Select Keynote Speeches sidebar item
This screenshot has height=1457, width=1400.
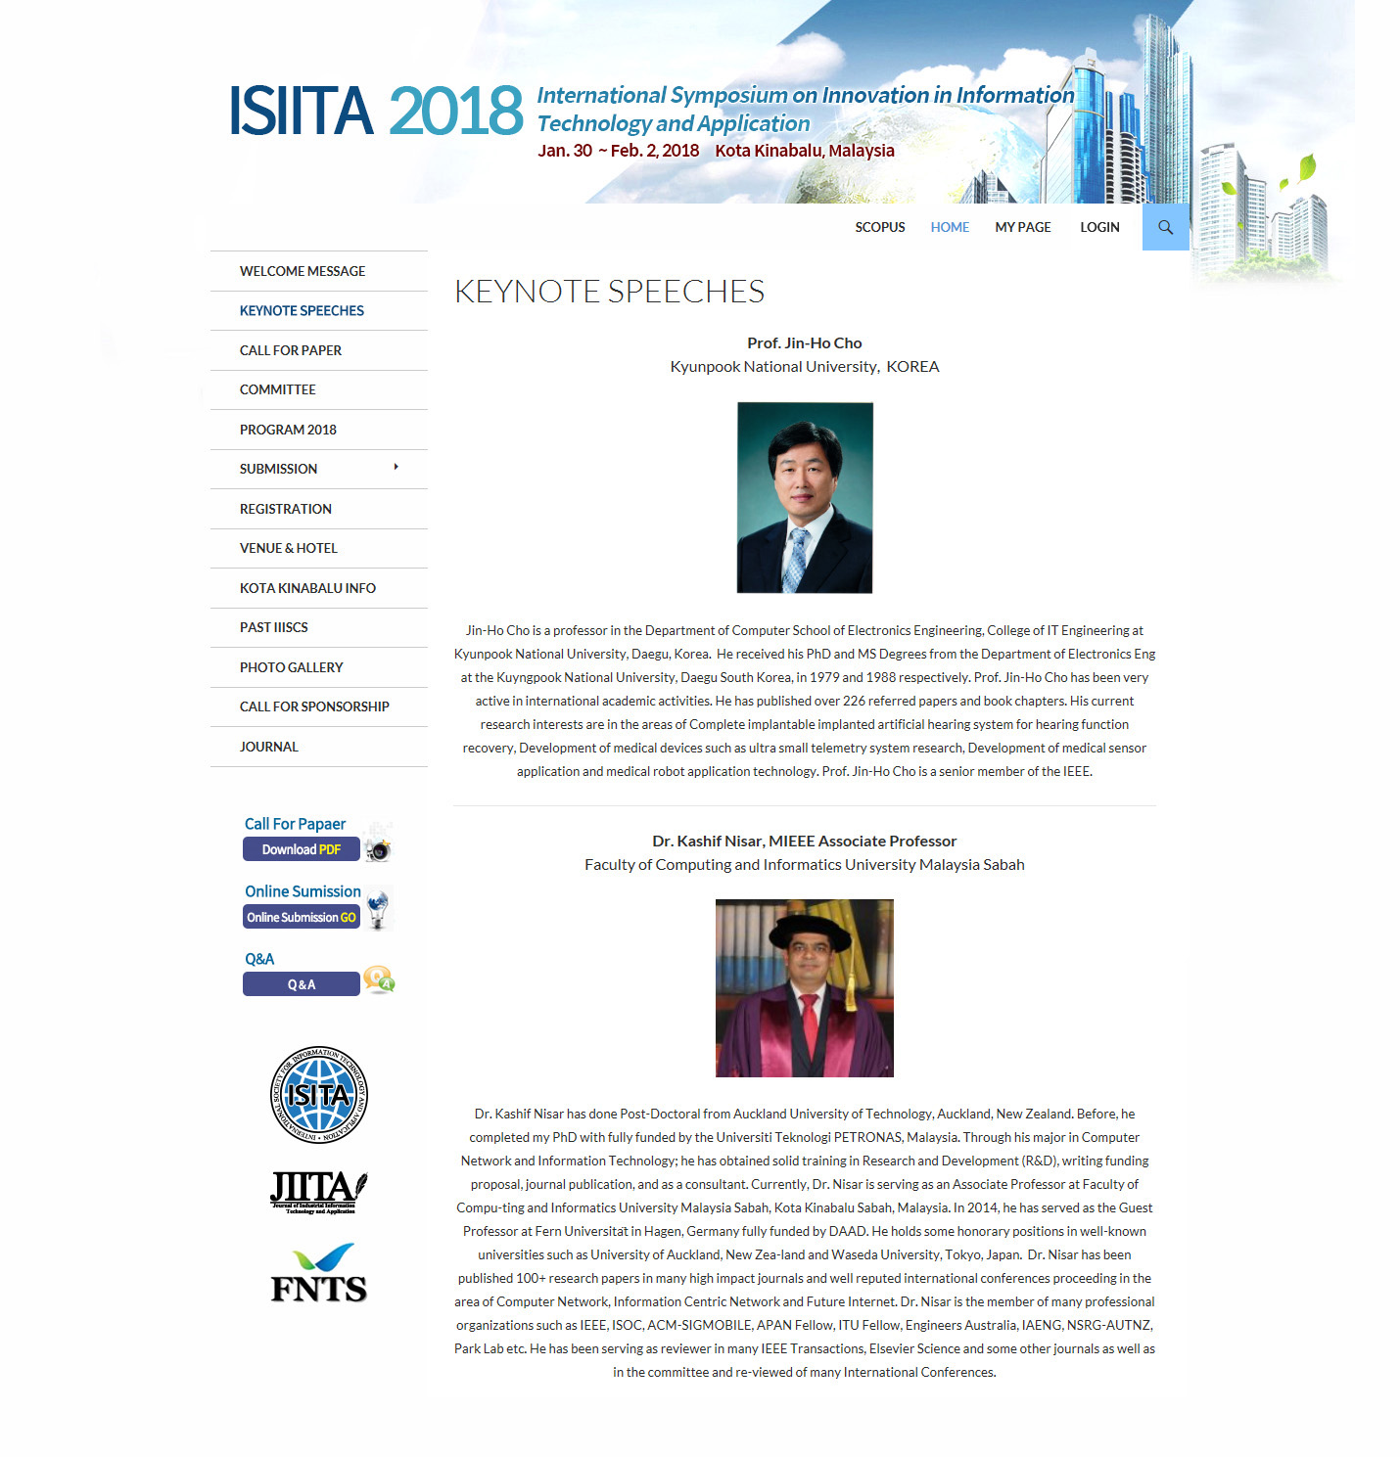(x=319, y=310)
